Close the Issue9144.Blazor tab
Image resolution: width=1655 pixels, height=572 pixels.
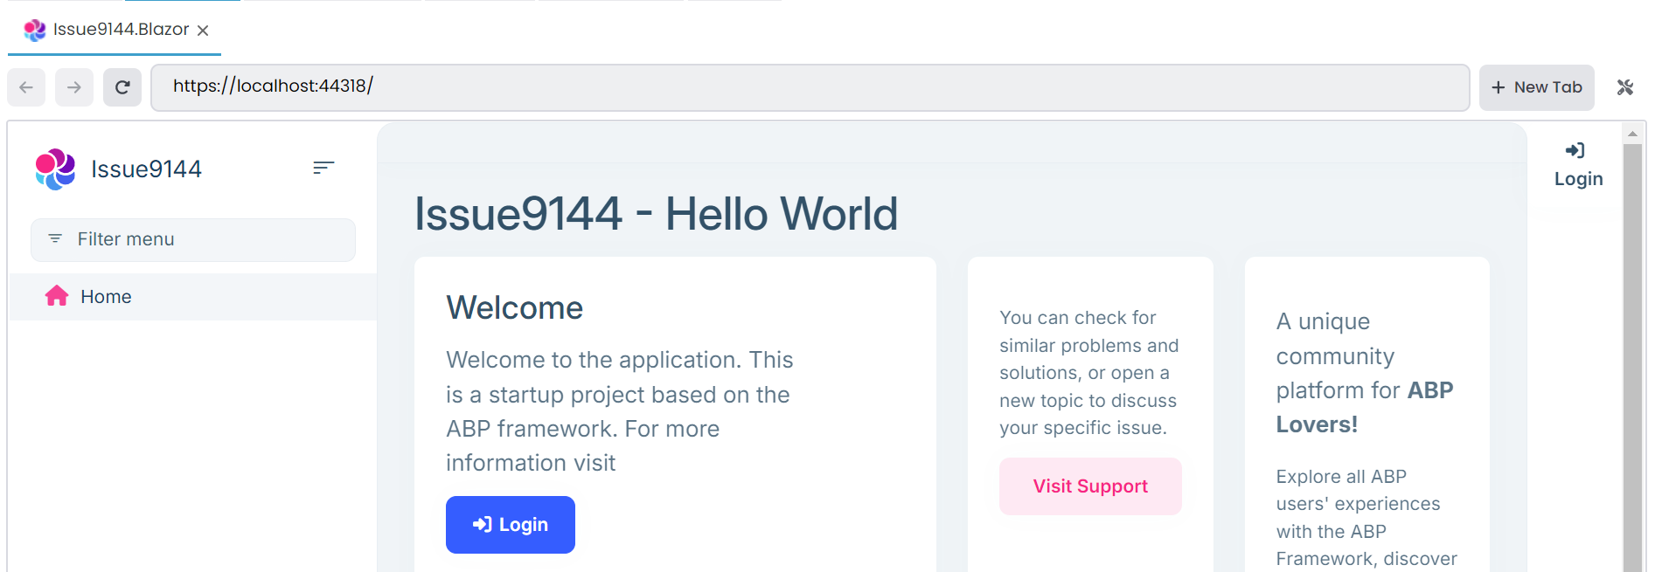pyautogui.click(x=203, y=31)
